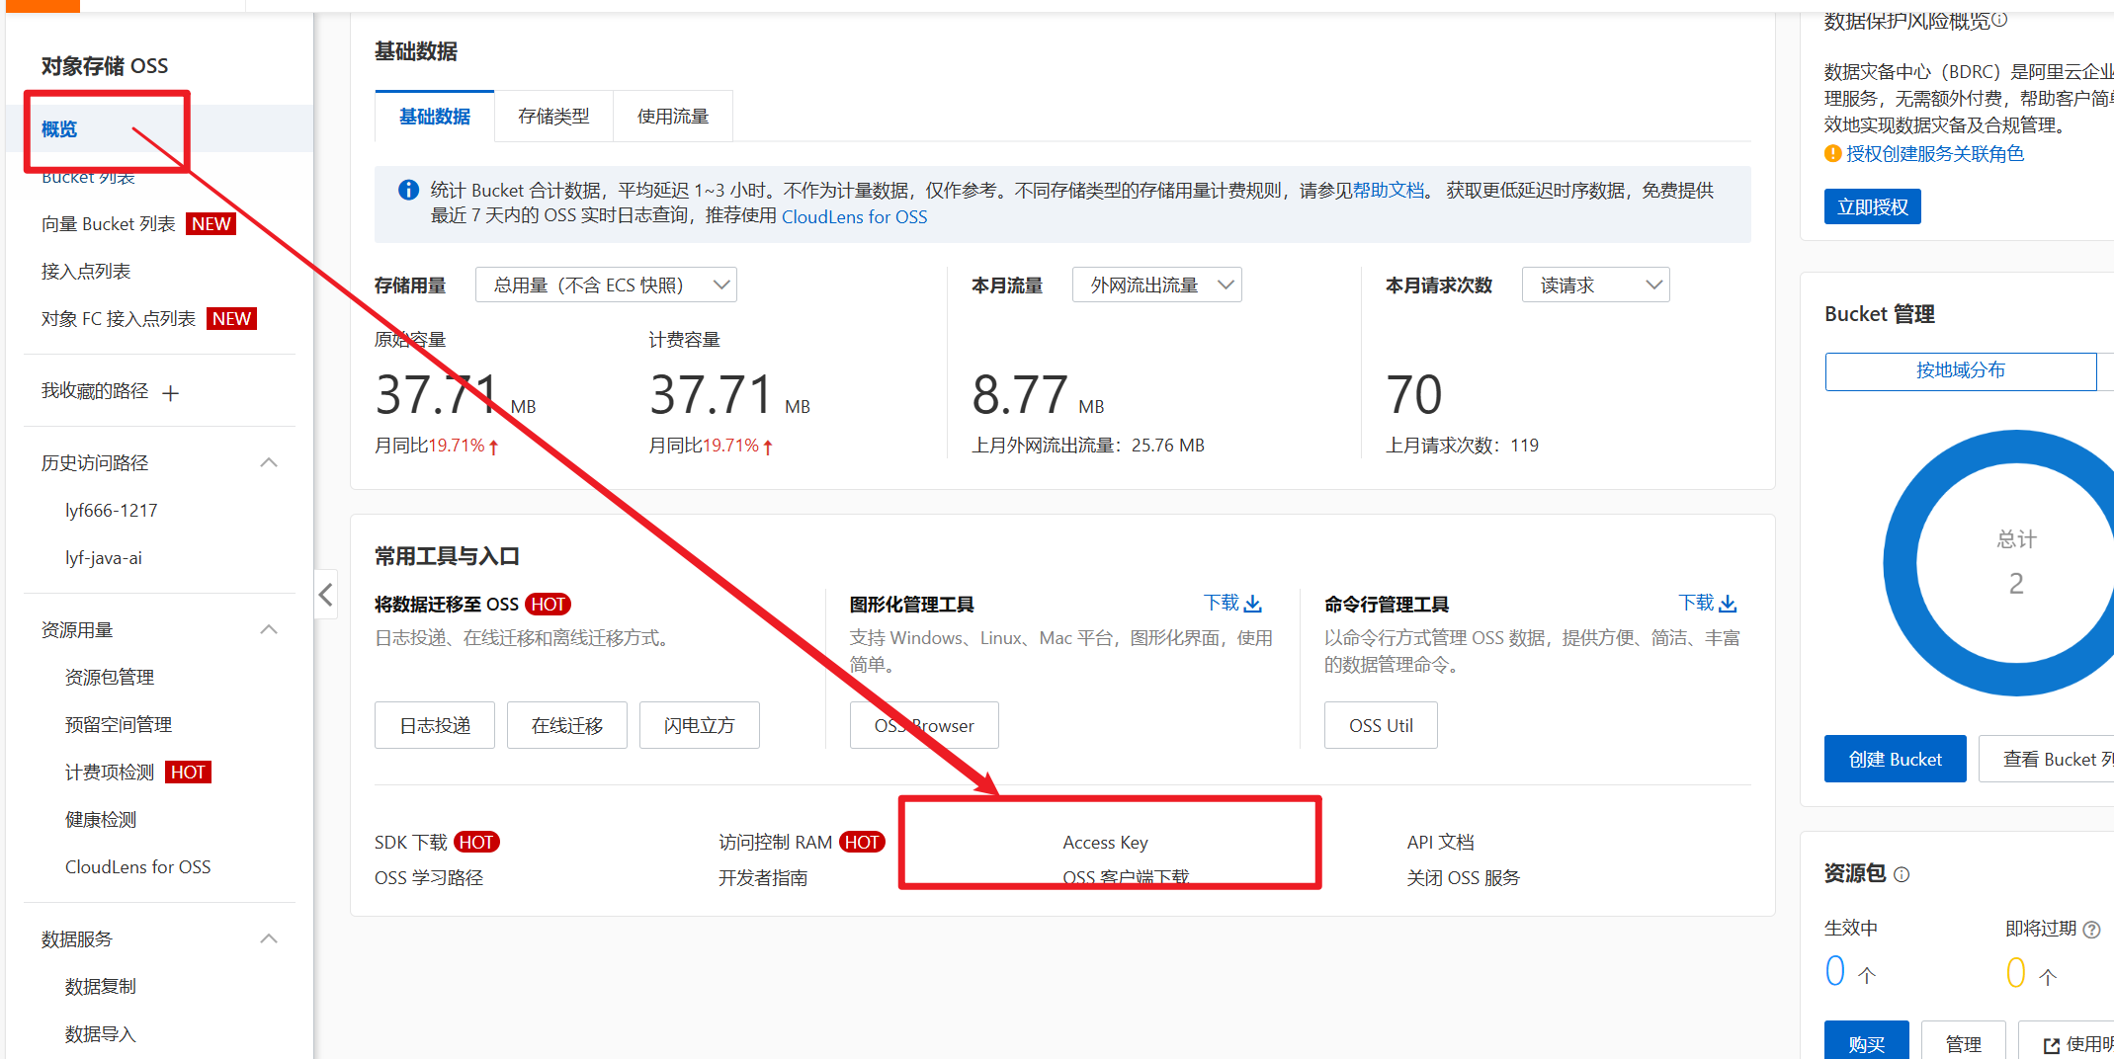Open history path lyf-java-ai
2114x1059 pixels.
[104, 558]
